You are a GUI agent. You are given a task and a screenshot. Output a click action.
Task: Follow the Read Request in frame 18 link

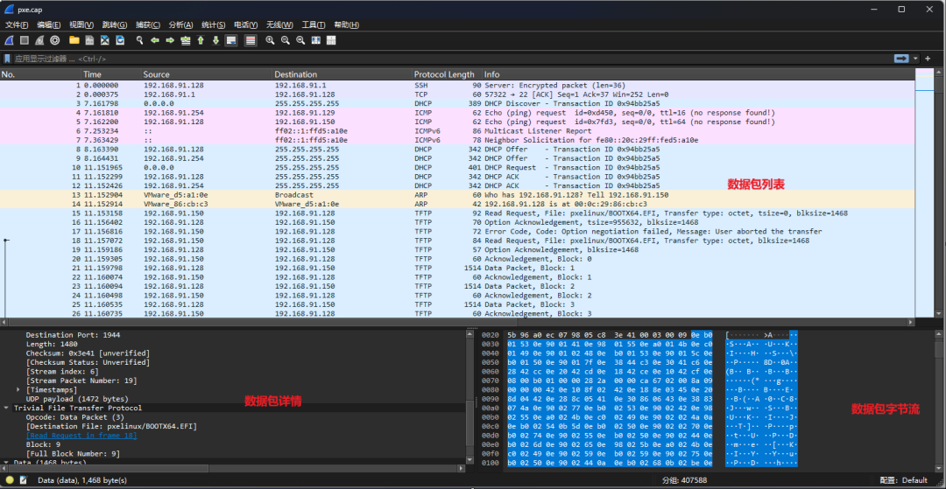[x=81, y=435]
